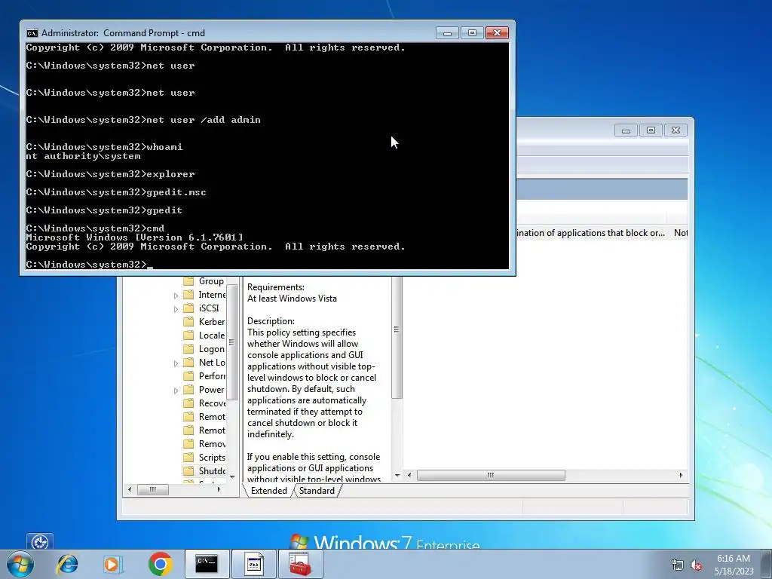The height and width of the screenshot is (579, 772).
Task: Click the tree pane horizontal scrollbar thumb
Action: (152, 489)
